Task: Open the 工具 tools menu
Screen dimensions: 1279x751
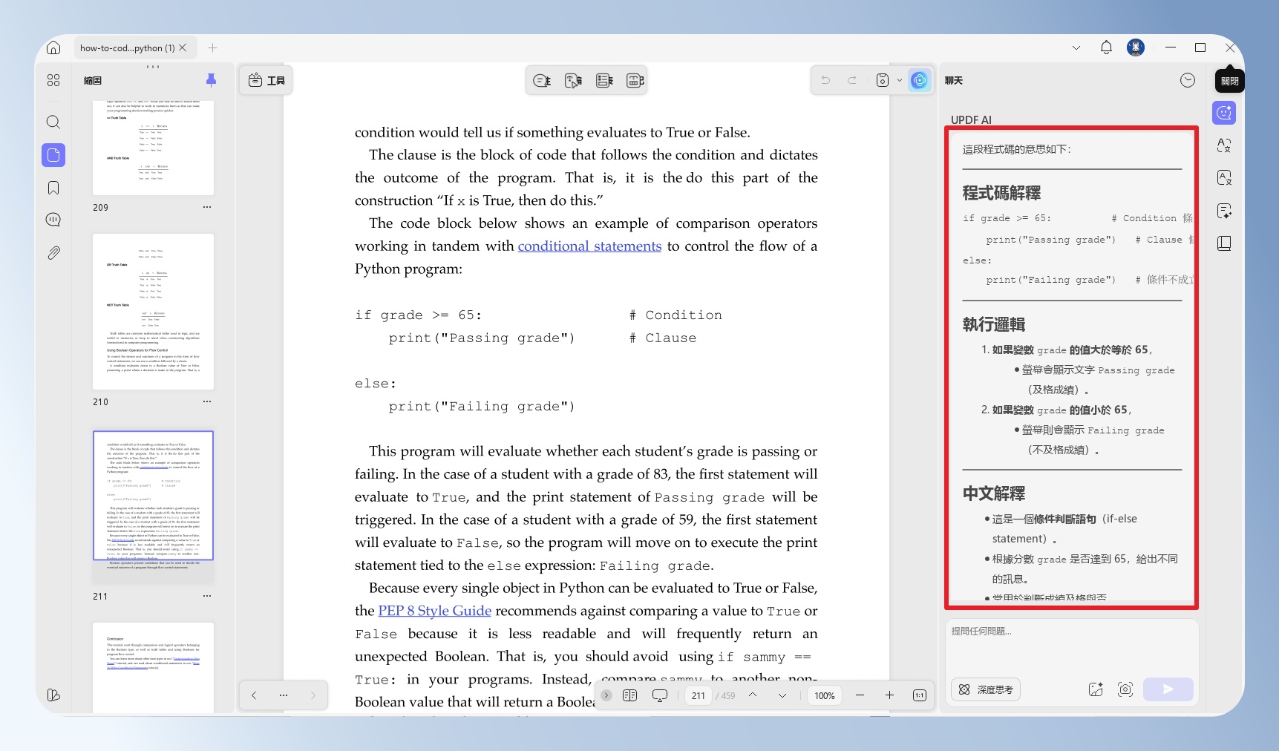Action: coord(266,80)
